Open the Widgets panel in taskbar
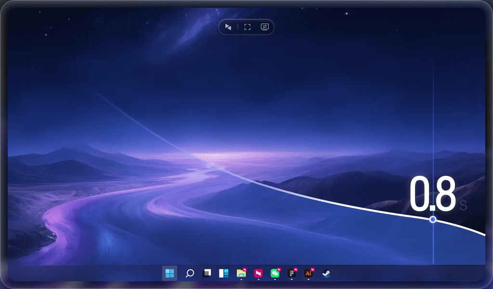The image size is (493, 289). (223, 273)
